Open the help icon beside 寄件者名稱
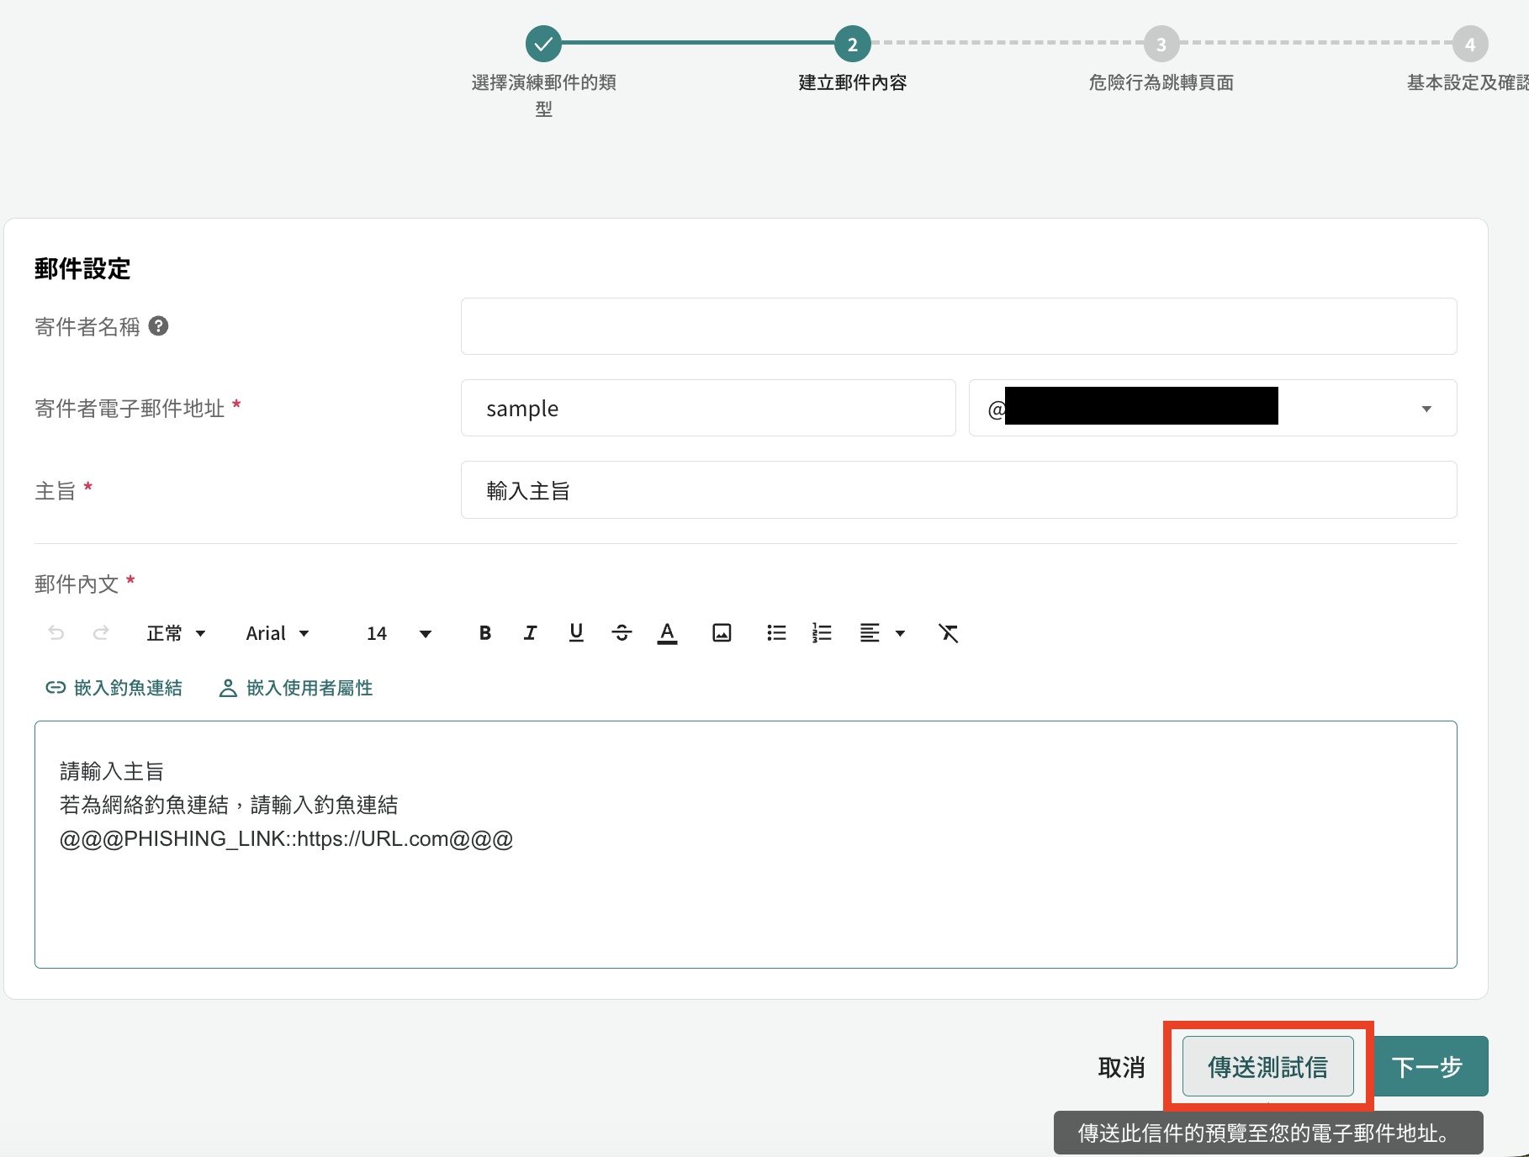This screenshot has height=1157, width=1529. click(158, 326)
